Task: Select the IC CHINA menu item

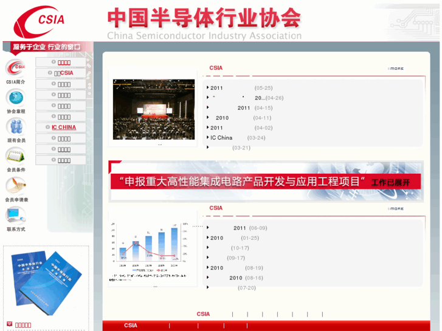Action: [x=64, y=128]
